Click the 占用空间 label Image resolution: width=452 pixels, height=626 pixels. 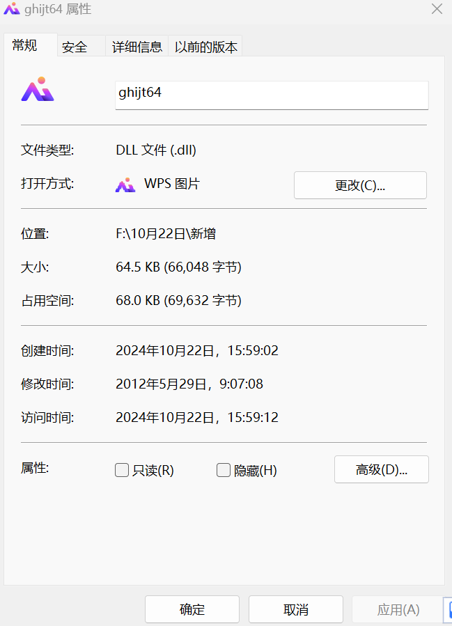[47, 300]
